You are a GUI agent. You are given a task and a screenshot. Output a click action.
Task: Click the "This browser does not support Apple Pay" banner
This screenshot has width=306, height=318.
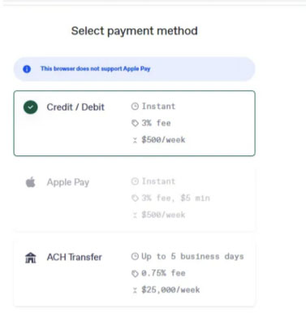coord(134,69)
